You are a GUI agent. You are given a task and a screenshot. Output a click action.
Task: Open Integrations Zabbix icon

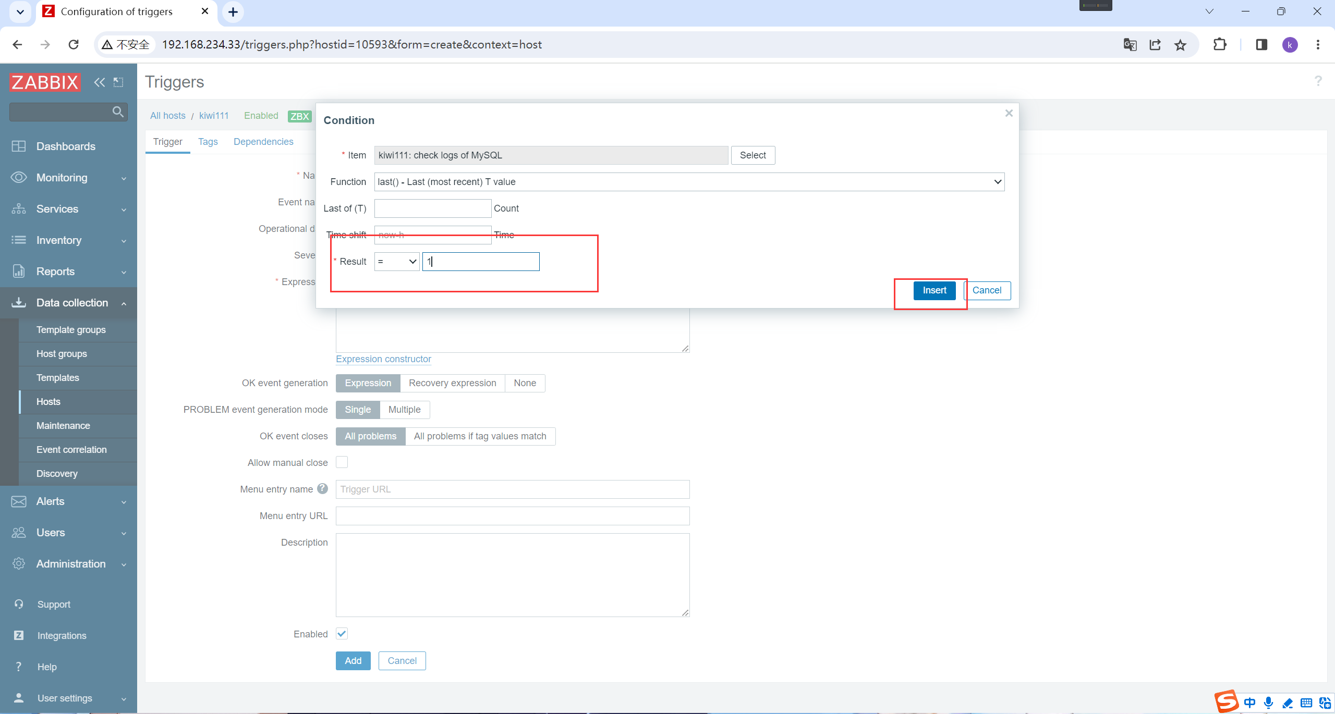19,635
